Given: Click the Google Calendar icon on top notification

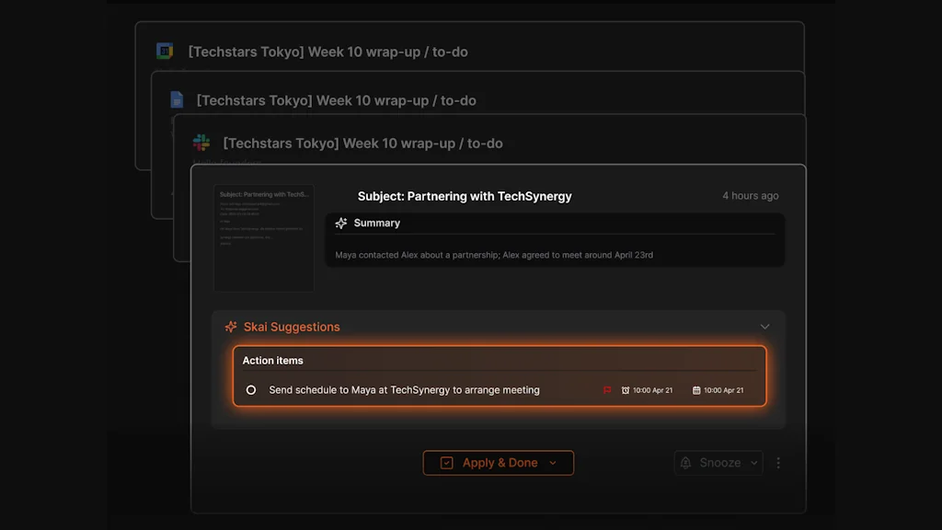Looking at the screenshot, I should click(164, 52).
